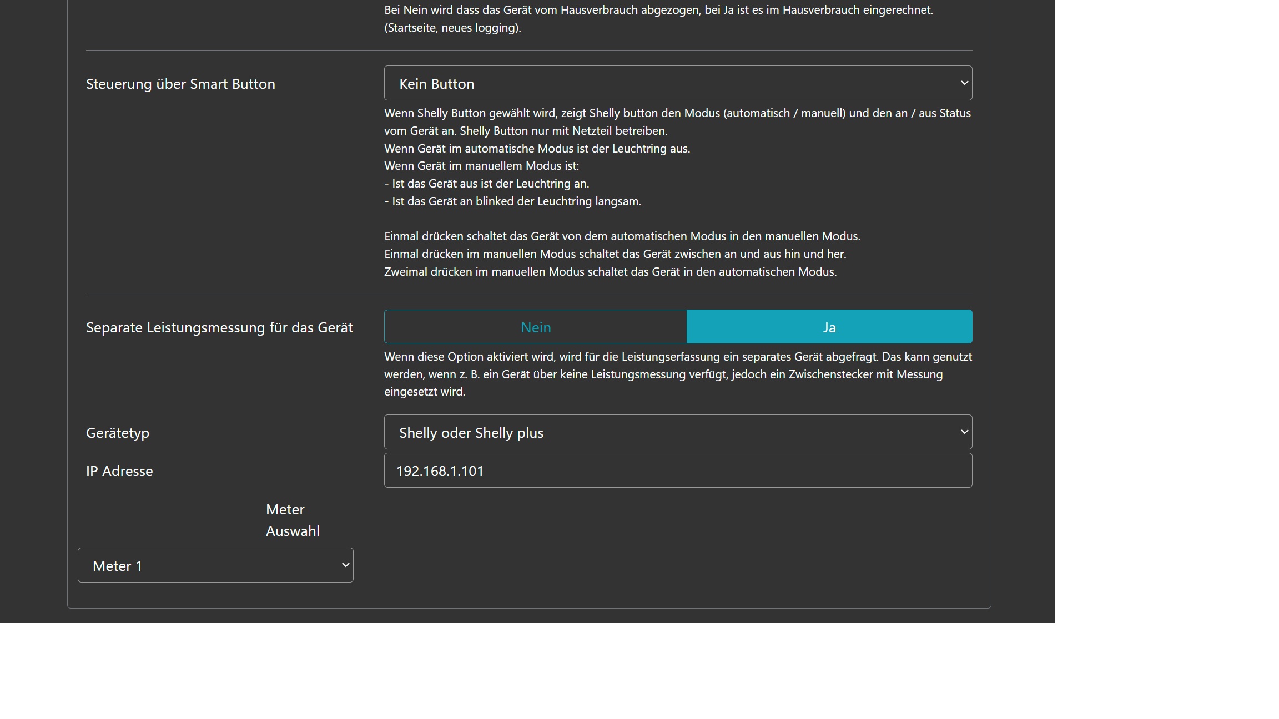Click the 'Wenn diese Option aktiviert wird' description text
The image size is (1279, 719).
[677, 357]
